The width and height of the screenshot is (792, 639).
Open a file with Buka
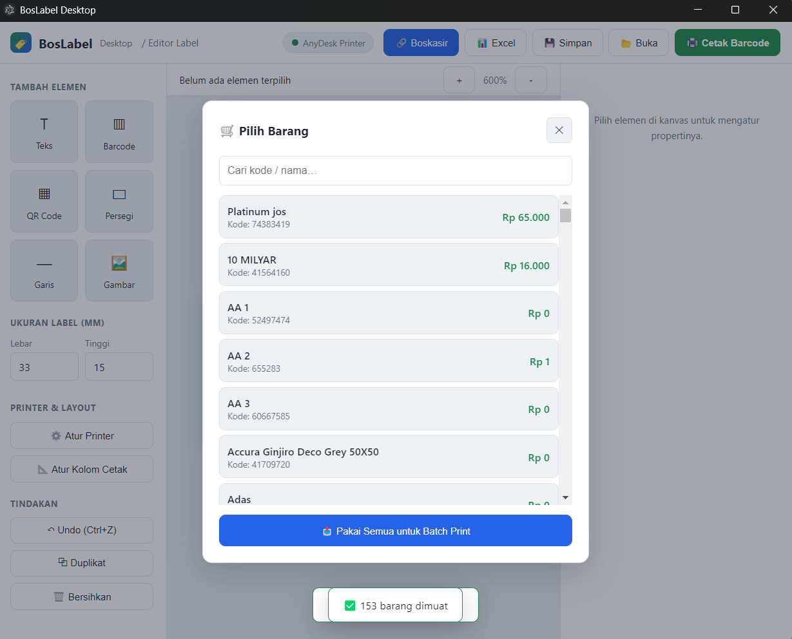coord(639,43)
